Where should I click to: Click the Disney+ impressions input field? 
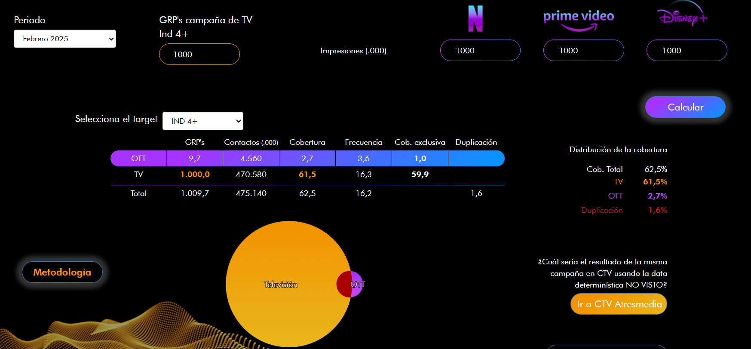pyautogui.click(x=687, y=50)
